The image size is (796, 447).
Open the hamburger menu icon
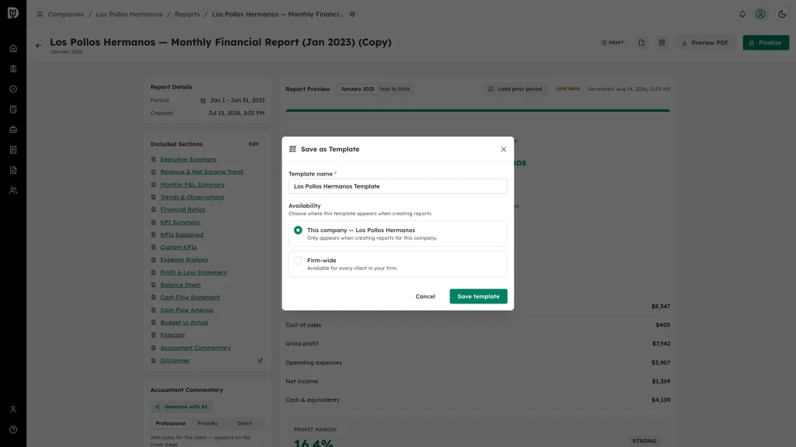click(x=40, y=14)
